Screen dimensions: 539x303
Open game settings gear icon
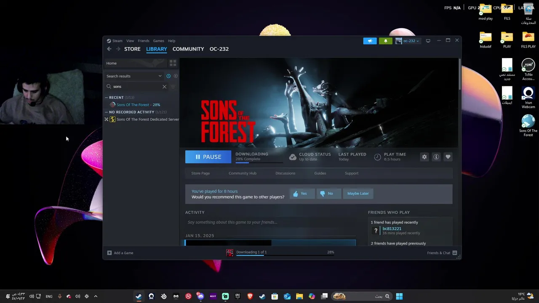click(424, 157)
